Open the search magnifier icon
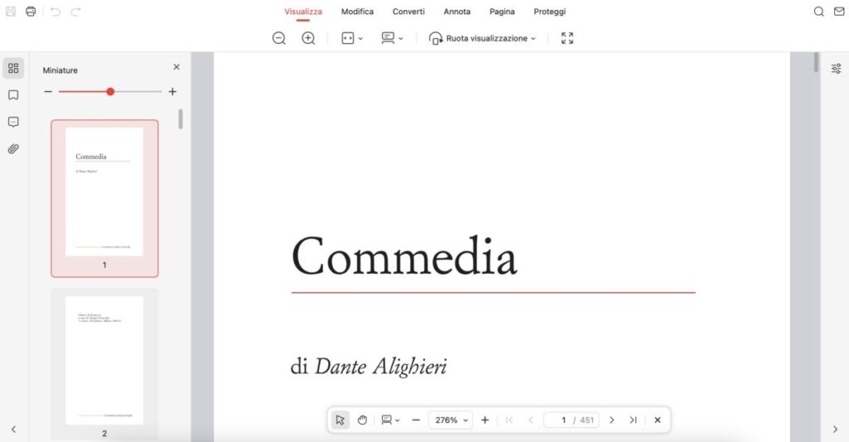 pos(819,12)
